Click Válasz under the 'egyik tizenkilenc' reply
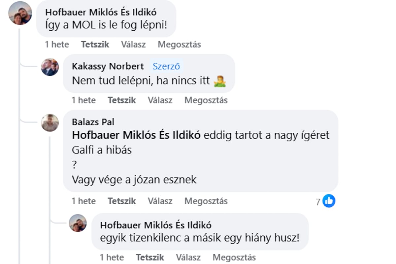Screen dimensions: 396x264 (x=188, y=257)
